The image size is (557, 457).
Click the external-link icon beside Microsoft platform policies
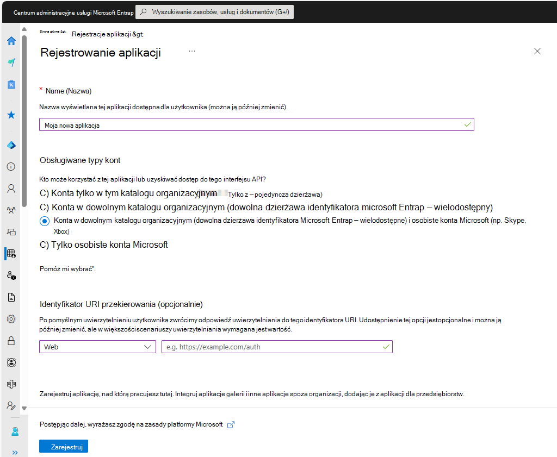(x=231, y=425)
